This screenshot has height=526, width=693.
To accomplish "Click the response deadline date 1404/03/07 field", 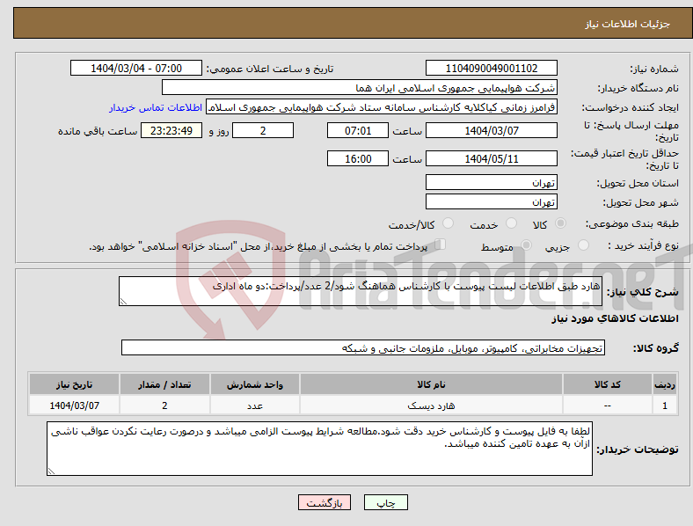I will coord(492,130).
